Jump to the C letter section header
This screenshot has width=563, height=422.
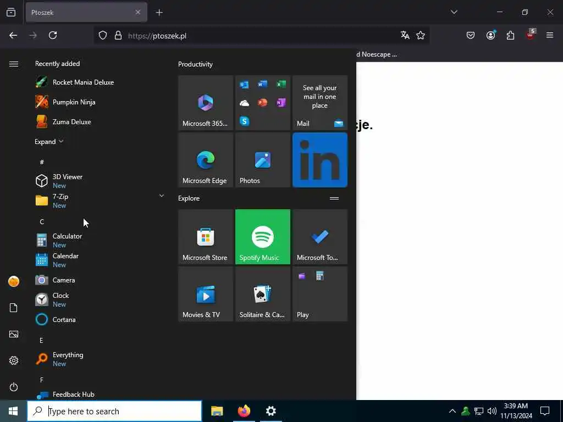[42, 221]
